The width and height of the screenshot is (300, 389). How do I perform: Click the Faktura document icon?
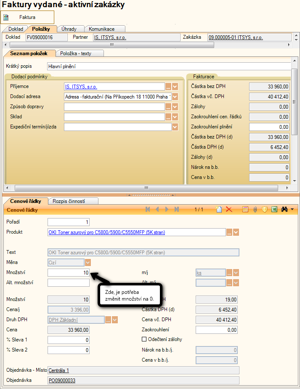[x=6, y=17]
